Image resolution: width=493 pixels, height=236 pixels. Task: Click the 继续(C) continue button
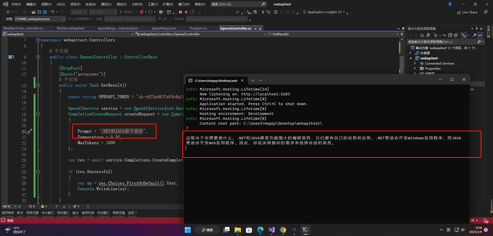pos(127,12)
